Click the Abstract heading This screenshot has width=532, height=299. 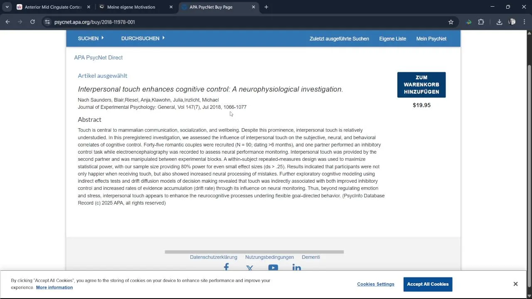89,120
